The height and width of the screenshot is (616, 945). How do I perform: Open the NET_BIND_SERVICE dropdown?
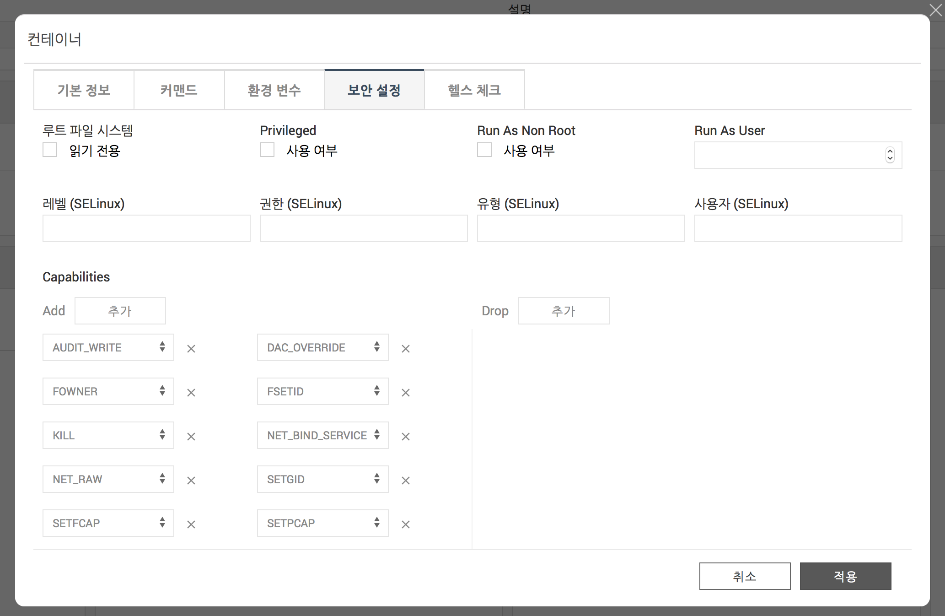coord(323,435)
